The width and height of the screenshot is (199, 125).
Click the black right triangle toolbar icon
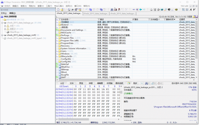click(194, 10)
